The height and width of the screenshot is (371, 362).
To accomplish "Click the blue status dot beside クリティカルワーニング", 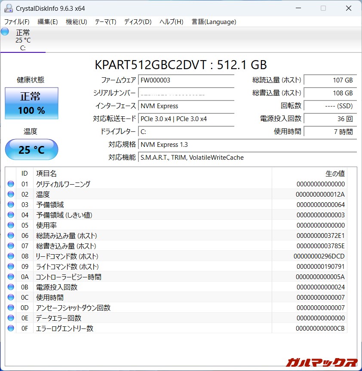I will point(10,184).
